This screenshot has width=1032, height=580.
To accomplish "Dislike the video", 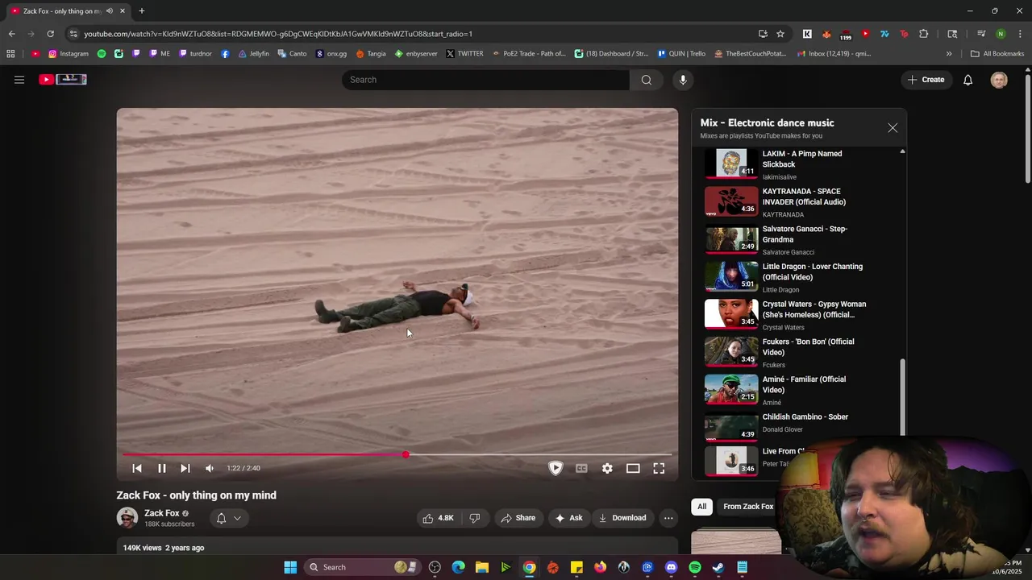I will tap(475, 518).
